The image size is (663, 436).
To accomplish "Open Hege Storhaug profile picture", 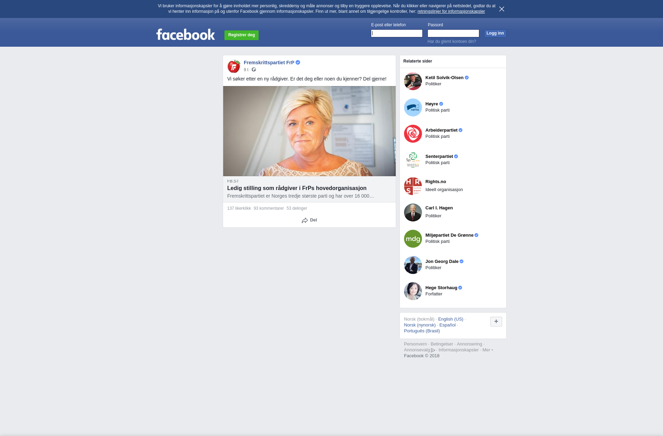I will click(x=413, y=291).
